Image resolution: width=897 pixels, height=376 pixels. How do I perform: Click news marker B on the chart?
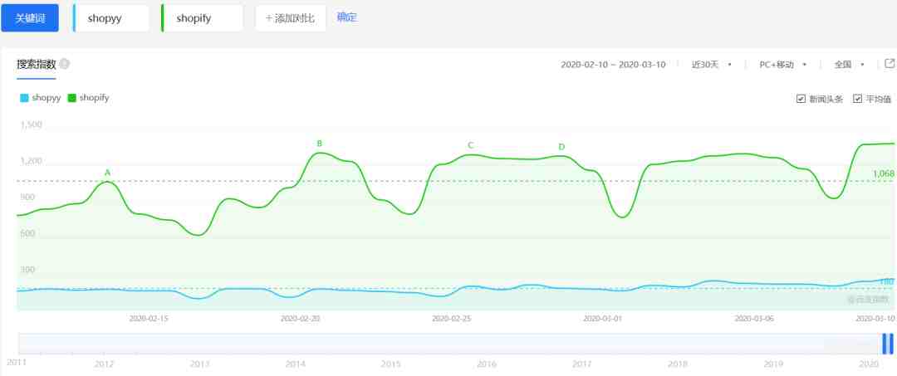pyautogui.click(x=320, y=144)
